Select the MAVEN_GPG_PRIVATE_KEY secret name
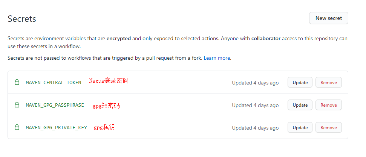Screen dimensions: 366x157 point(57,128)
